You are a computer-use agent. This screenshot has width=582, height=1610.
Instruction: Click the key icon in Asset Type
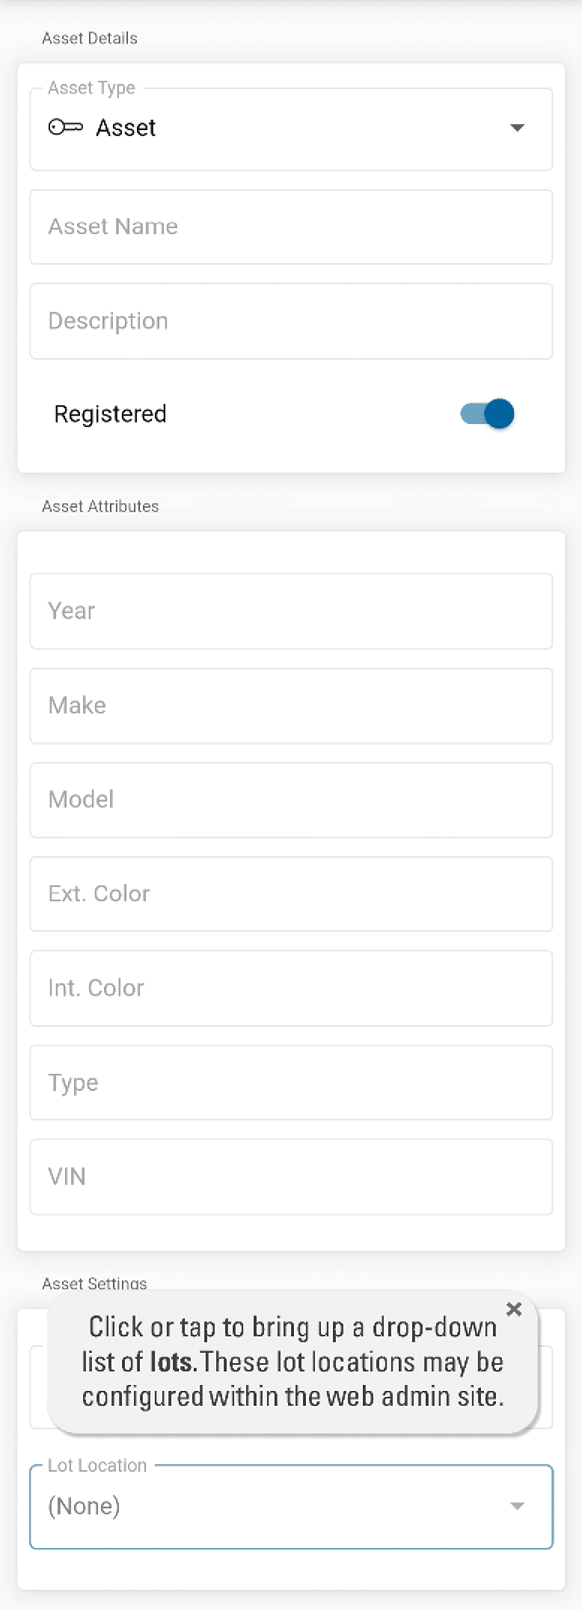[x=65, y=128]
